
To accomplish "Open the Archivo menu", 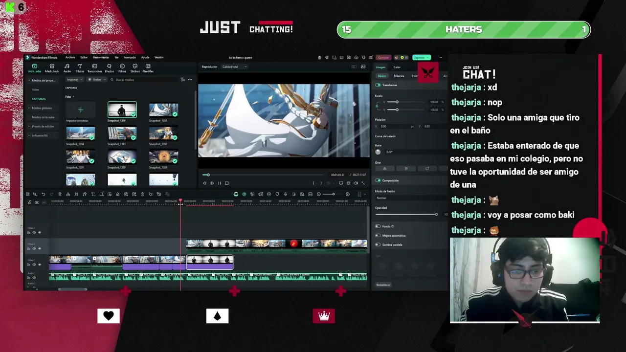I will point(70,57).
